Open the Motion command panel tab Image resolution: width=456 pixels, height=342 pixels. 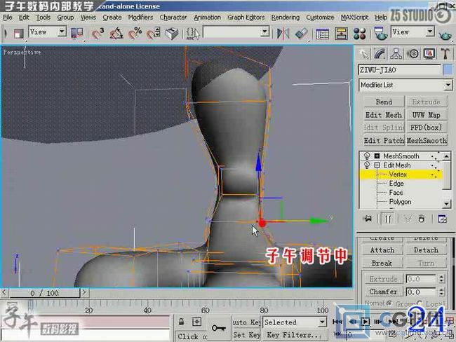(x=413, y=54)
